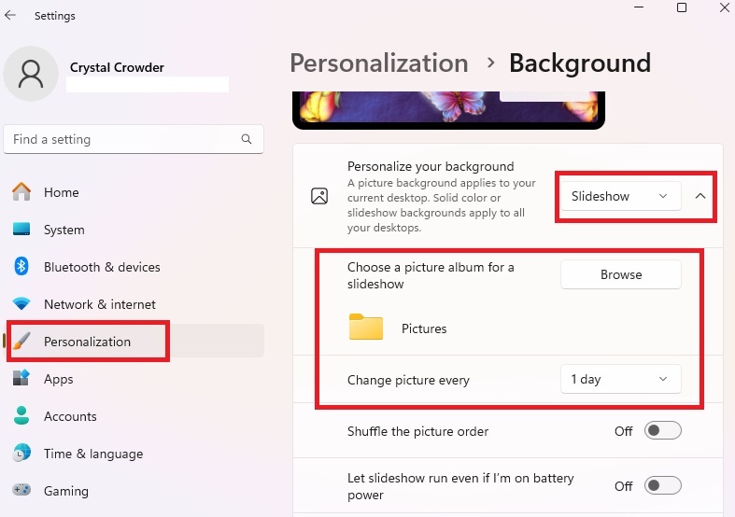Click the Find a setting search box
This screenshot has height=517, width=735.
[125, 139]
